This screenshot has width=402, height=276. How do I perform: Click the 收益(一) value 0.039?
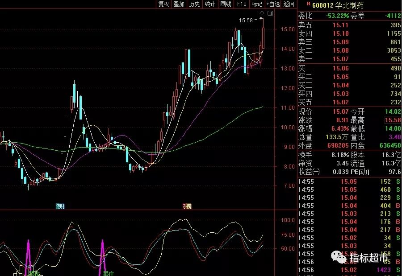(341, 172)
